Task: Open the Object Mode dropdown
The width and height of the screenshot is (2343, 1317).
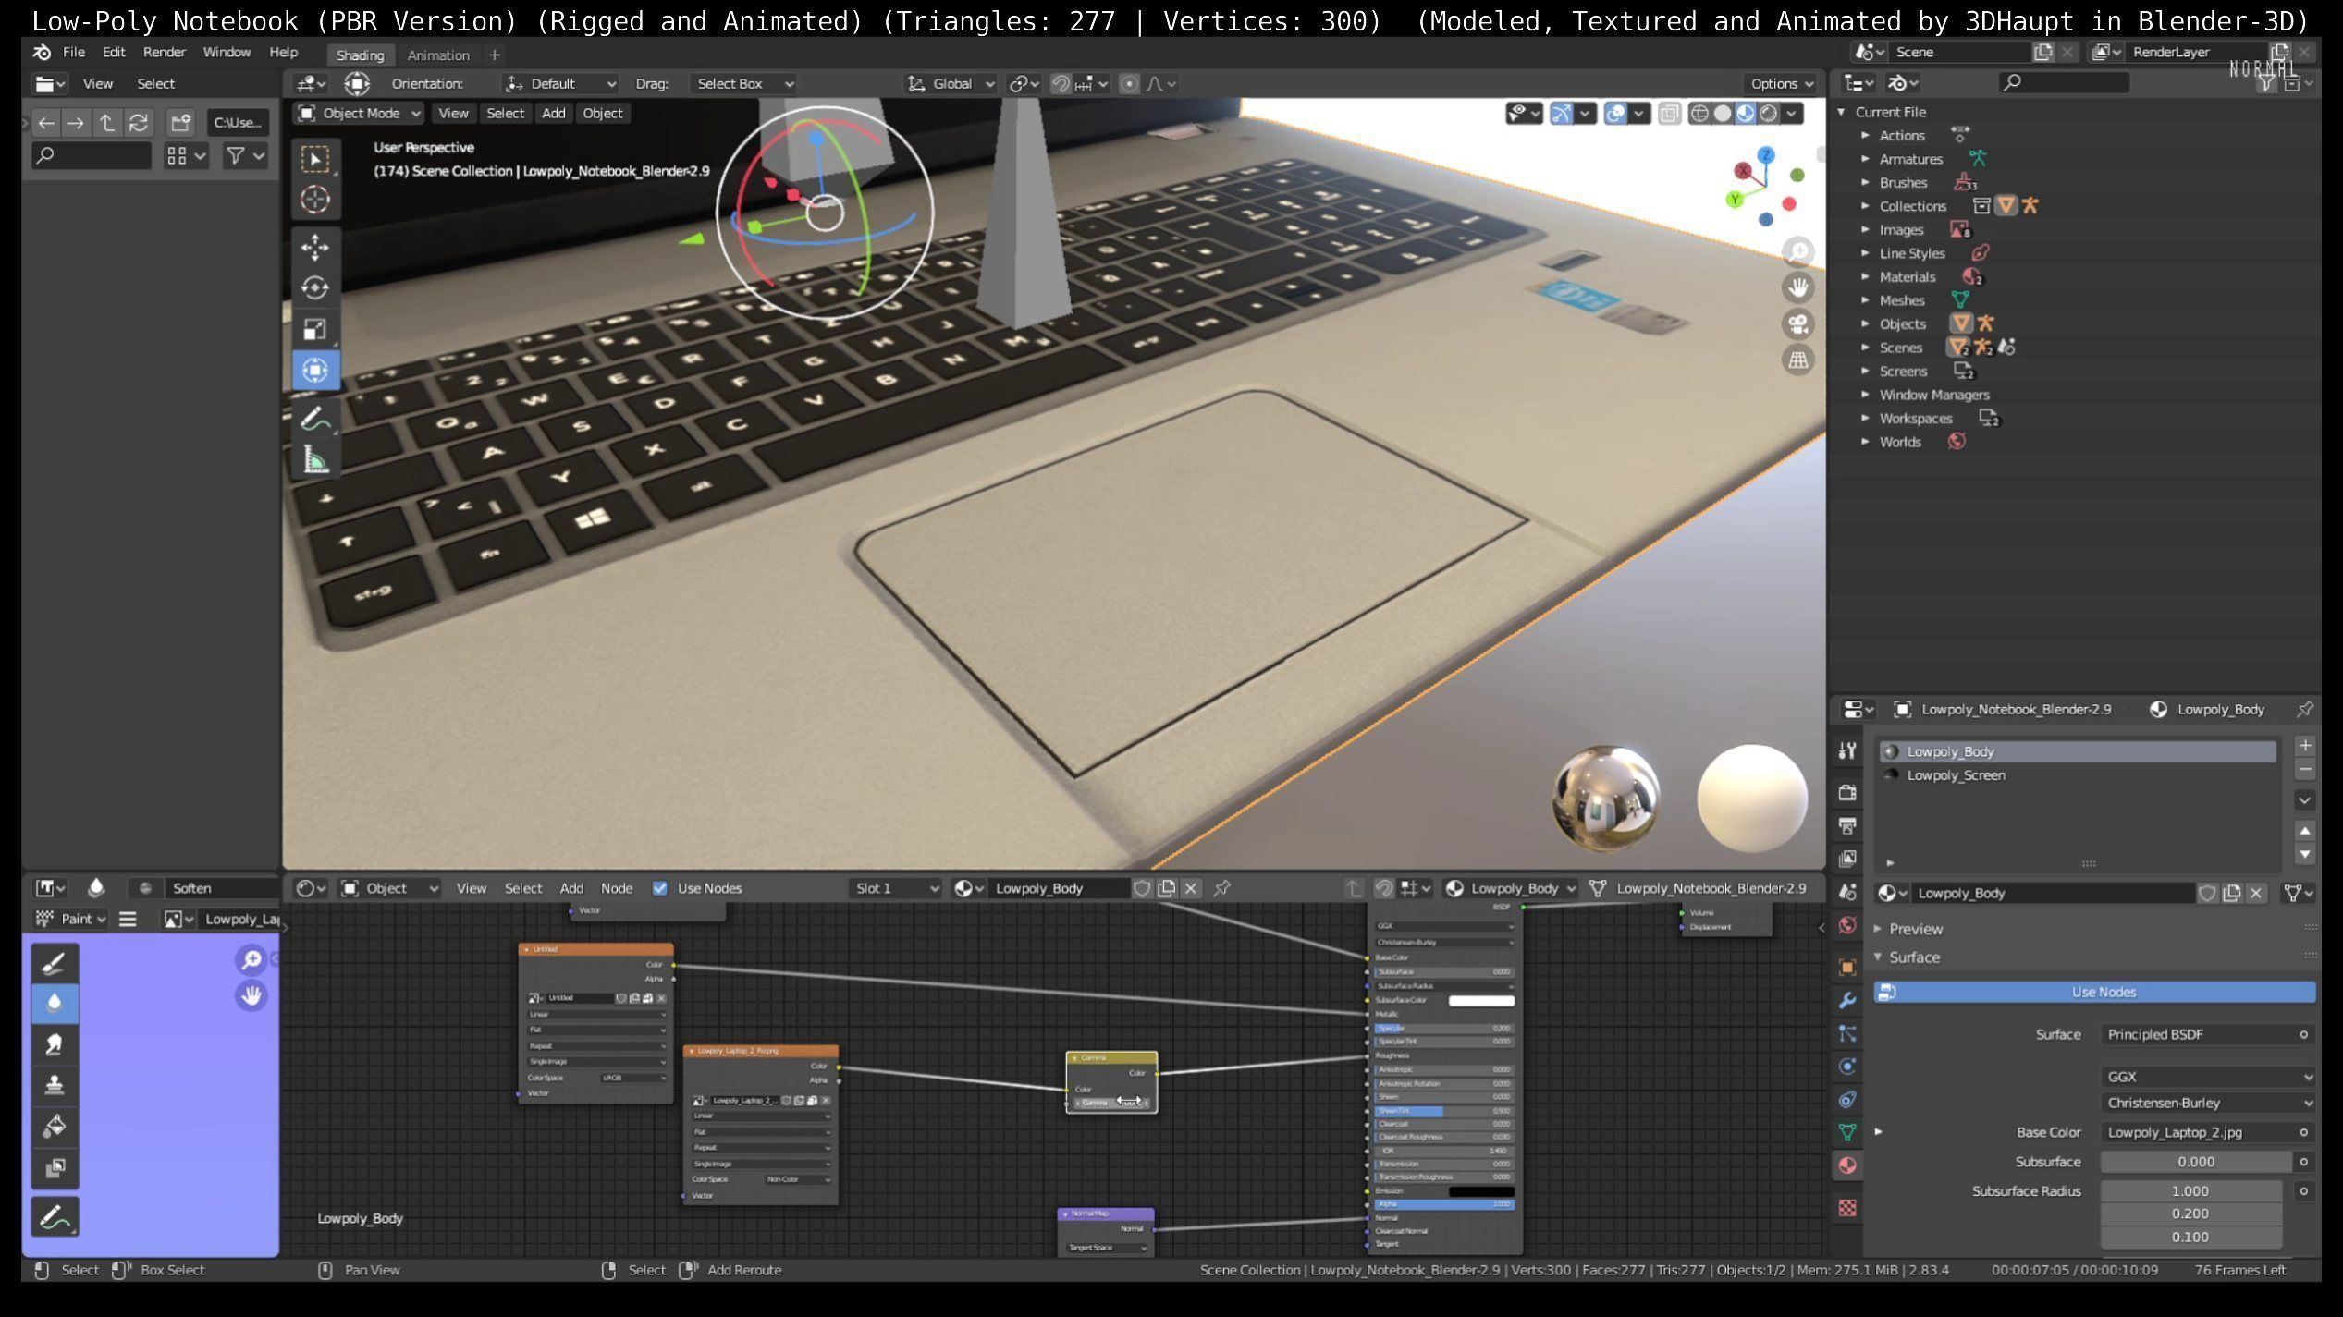Action: click(x=359, y=114)
